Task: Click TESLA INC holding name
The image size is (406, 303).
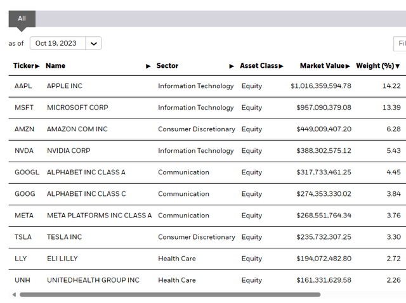Action: pos(64,237)
